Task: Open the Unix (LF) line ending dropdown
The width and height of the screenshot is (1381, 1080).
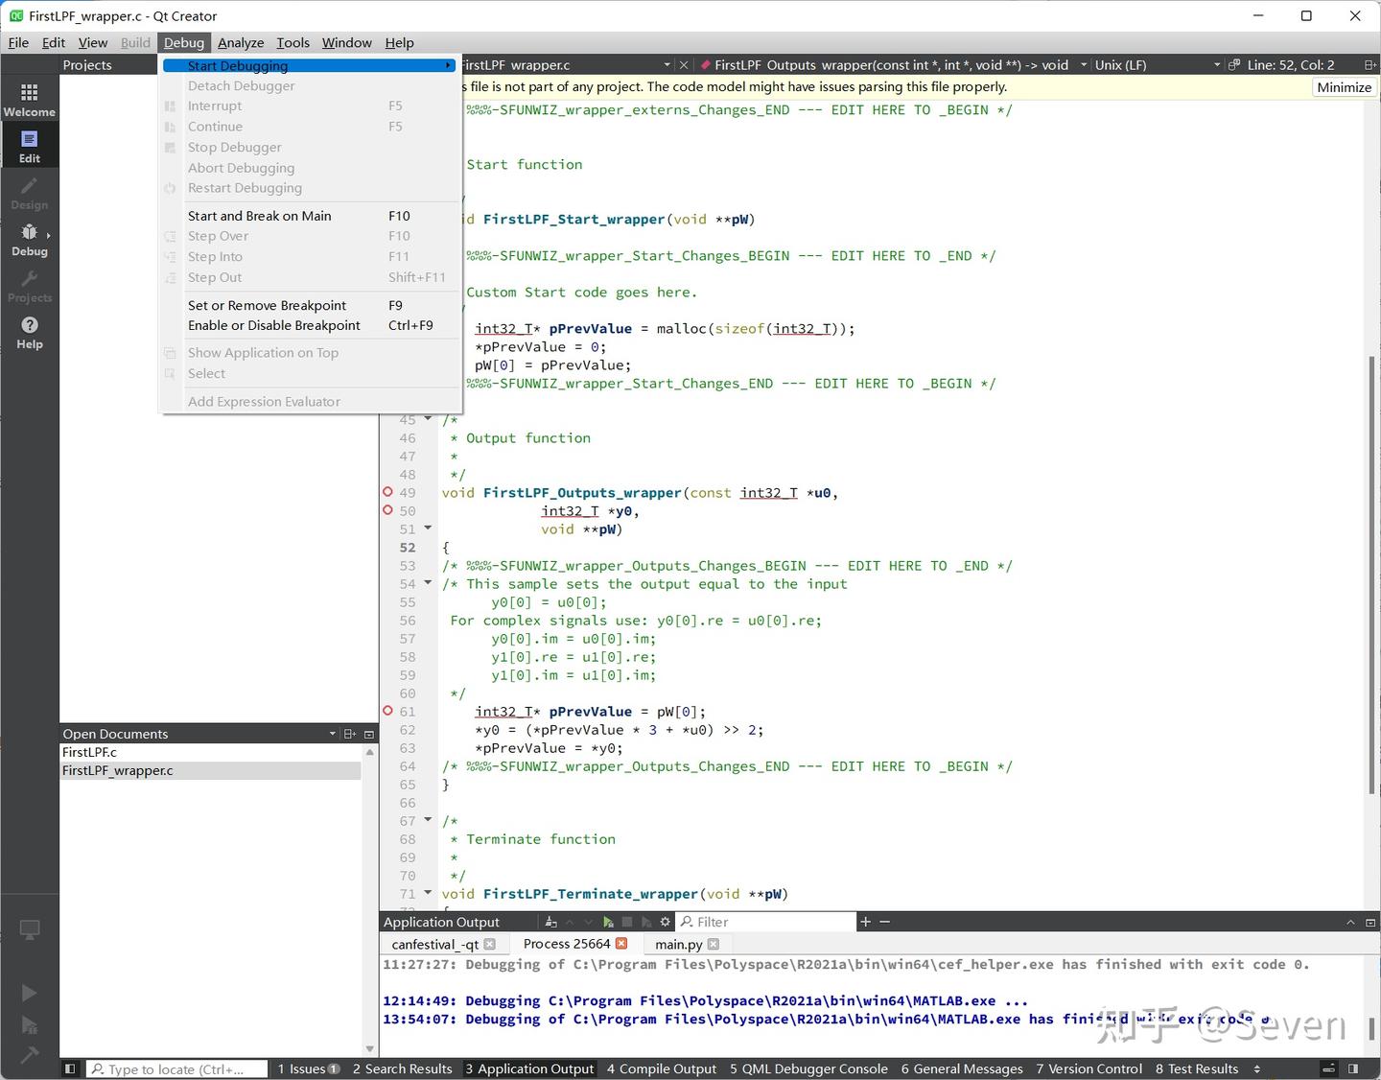Action: [x=1121, y=65]
